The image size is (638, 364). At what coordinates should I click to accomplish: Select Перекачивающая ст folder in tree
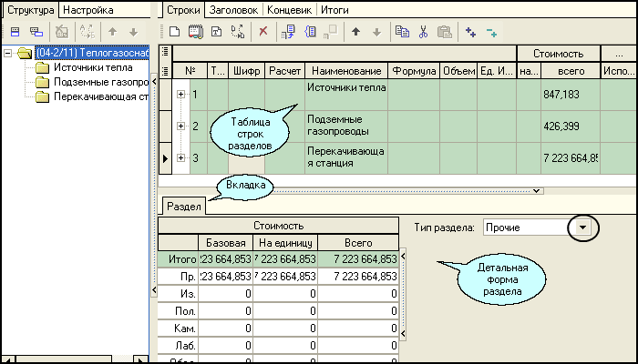coord(101,97)
